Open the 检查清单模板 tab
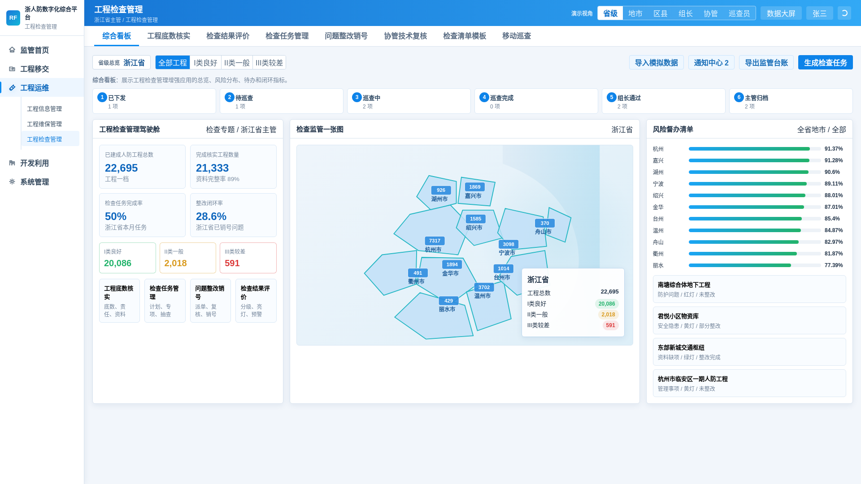The height and width of the screenshot is (484, 861). [465, 36]
